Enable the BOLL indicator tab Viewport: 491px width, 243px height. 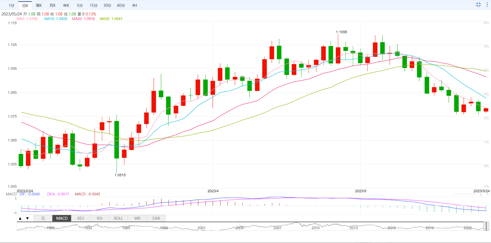[118, 218]
